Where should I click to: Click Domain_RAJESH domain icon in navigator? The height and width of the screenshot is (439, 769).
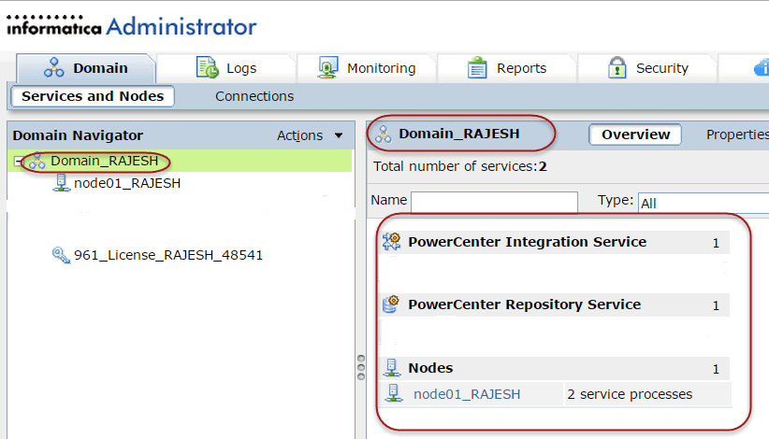pos(36,161)
